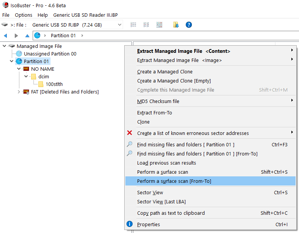This screenshot has width=299, height=233.
Task: Open the File menu
Action: click(x=6, y=15)
